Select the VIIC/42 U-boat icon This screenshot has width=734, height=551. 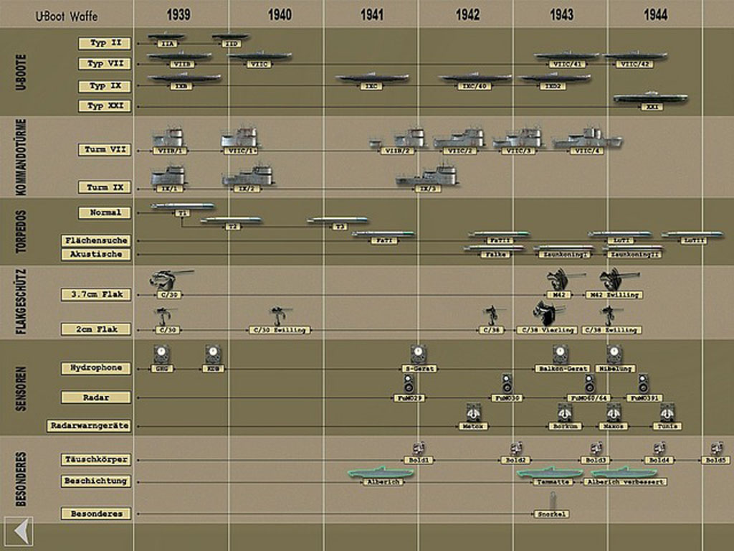(x=635, y=56)
